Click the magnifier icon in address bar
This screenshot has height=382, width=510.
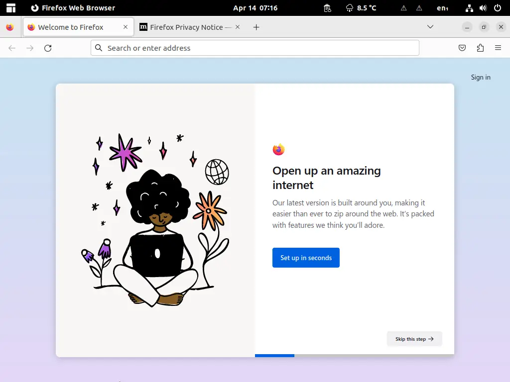99,48
